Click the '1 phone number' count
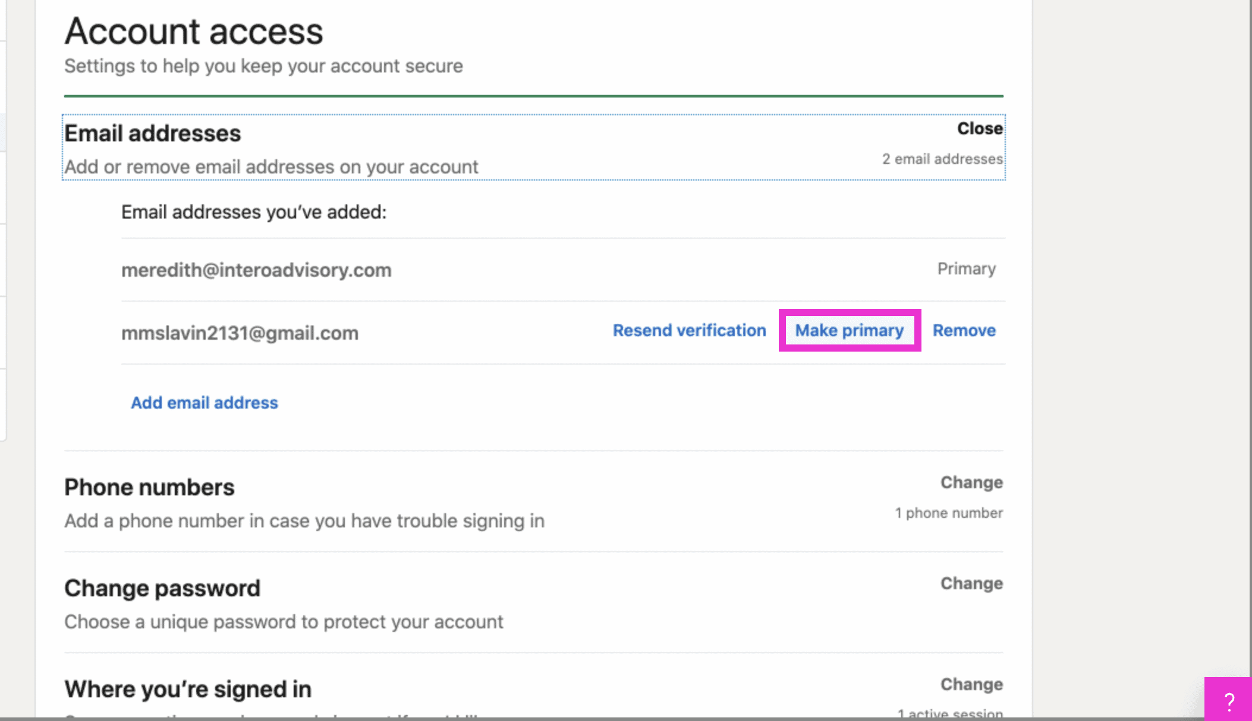 click(948, 513)
